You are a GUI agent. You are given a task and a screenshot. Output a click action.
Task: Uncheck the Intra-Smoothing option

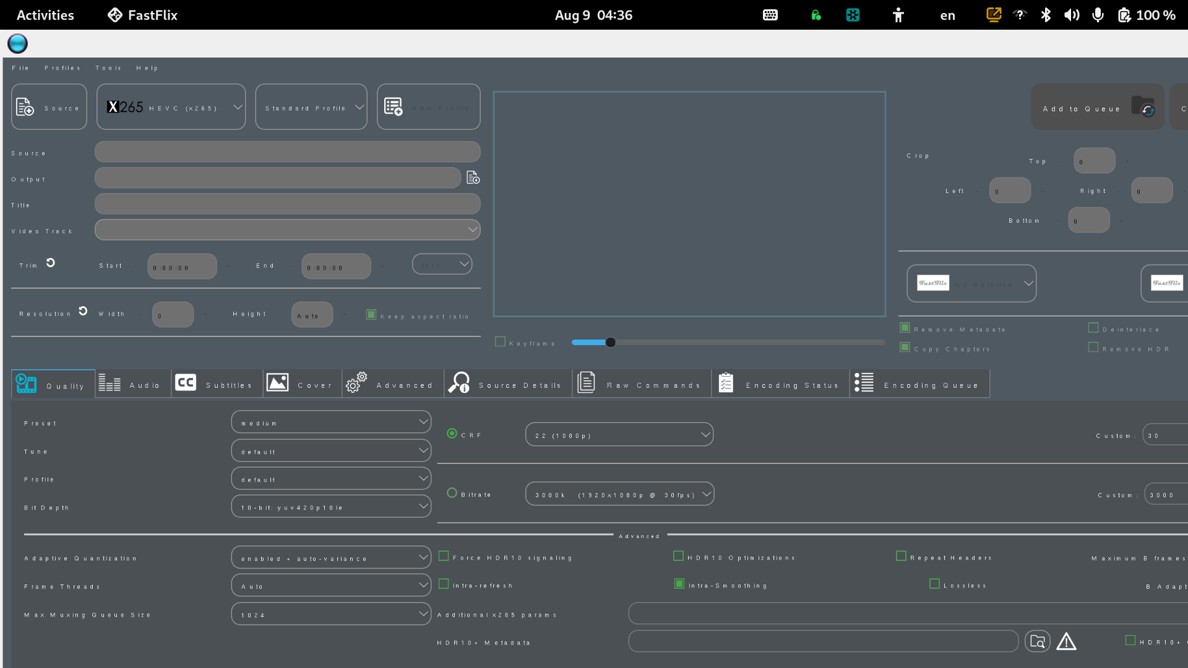[679, 583]
